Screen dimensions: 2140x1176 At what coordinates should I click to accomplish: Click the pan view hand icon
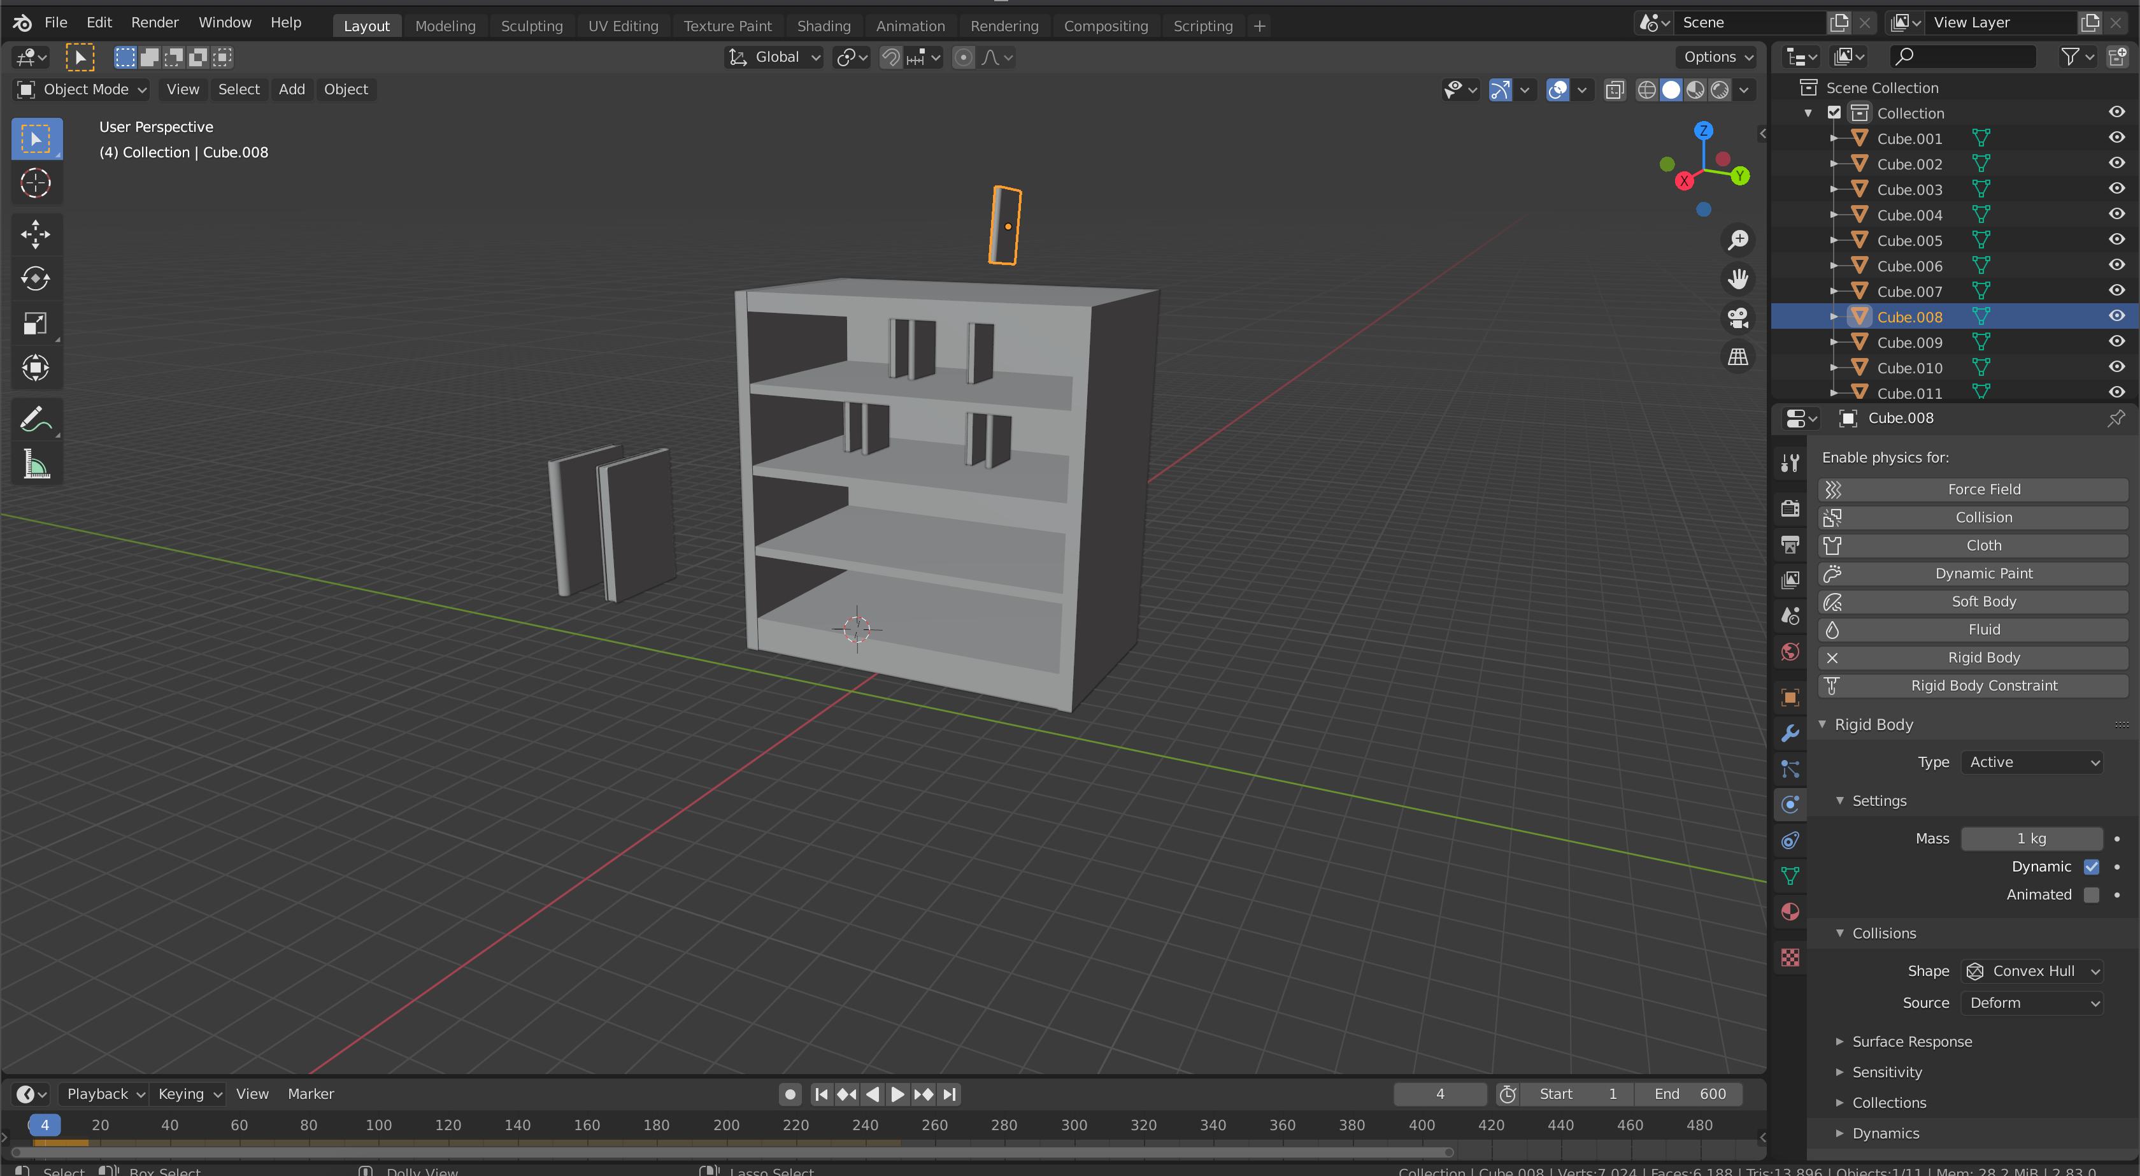pos(1738,279)
